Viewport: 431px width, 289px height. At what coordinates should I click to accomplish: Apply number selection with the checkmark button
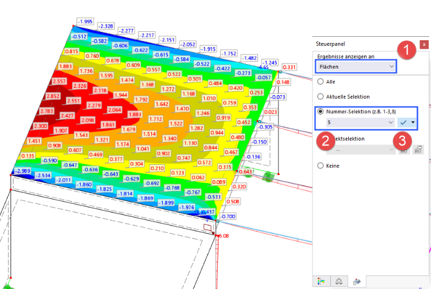(x=403, y=122)
